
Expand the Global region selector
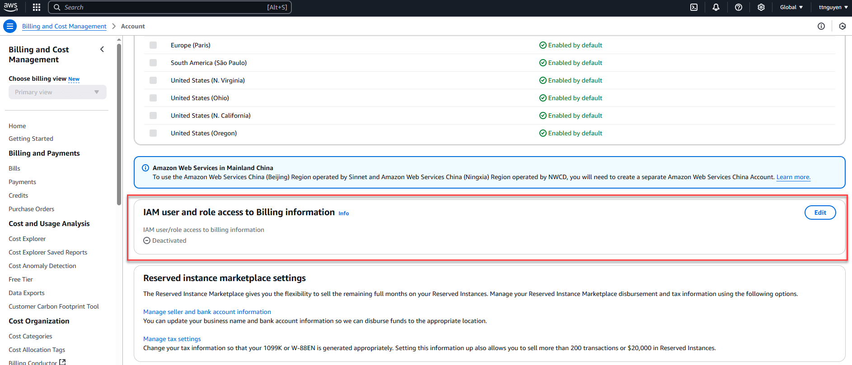(791, 7)
